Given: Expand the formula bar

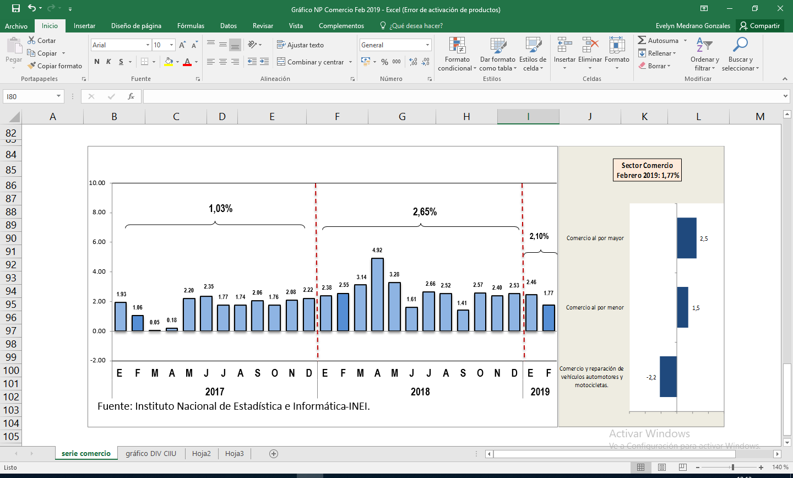Looking at the screenshot, I should (786, 96).
